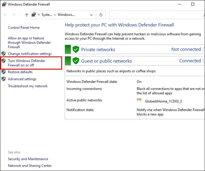Image resolution: width=205 pixels, height=171 pixels.
Task: Click green check shield for Private networks
Action: tap(76, 49)
